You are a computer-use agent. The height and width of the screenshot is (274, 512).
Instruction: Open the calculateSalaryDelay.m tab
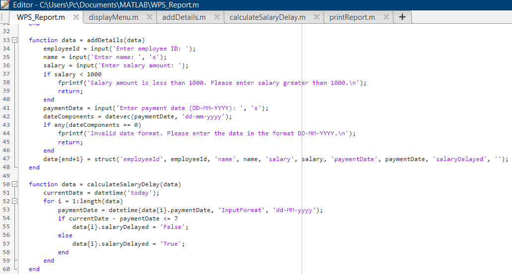[x=267, y=17]
